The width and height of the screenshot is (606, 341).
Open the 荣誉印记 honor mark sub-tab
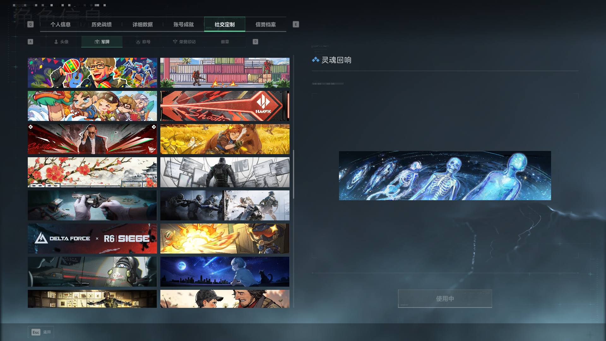click(x=184, y=42)
